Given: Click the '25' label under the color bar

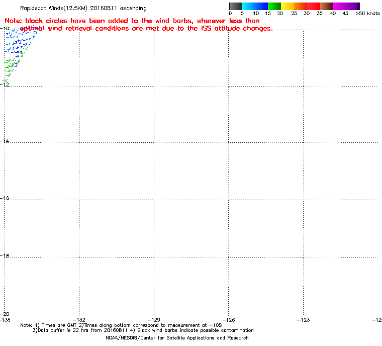Looking at the screenshot, I should 294,14.
